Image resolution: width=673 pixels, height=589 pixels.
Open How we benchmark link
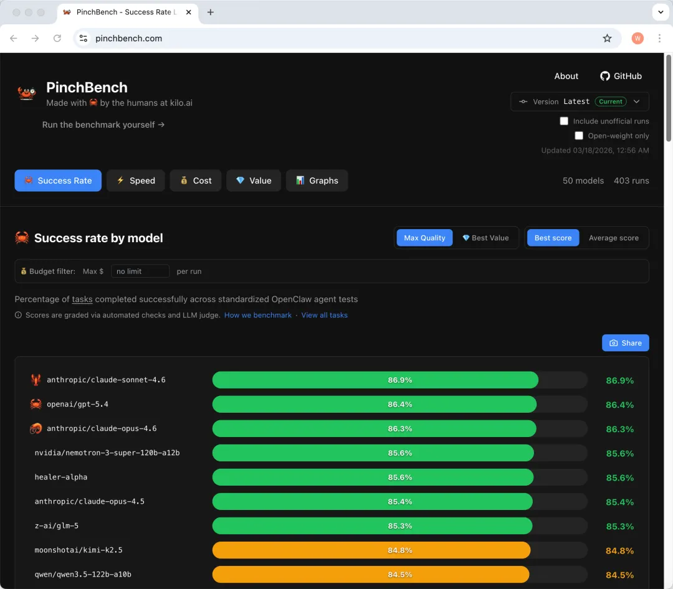tap(257, 315)
